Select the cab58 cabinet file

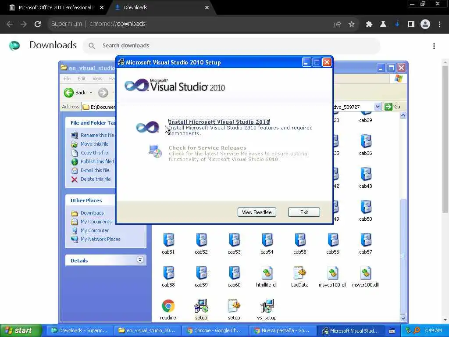point(168,273)
